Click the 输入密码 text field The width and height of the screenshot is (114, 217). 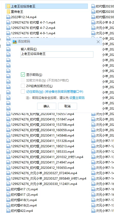[57, 54]
